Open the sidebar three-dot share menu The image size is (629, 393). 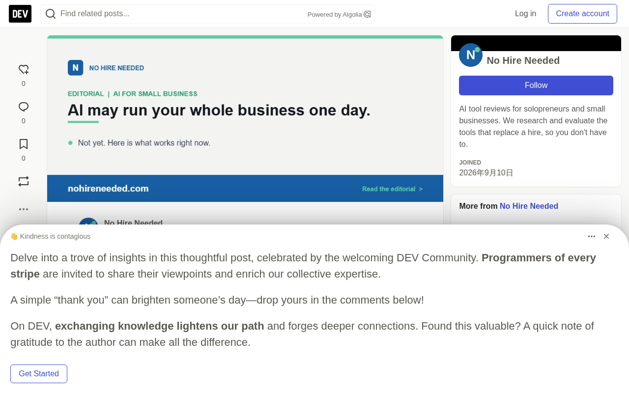click(24, 209)
